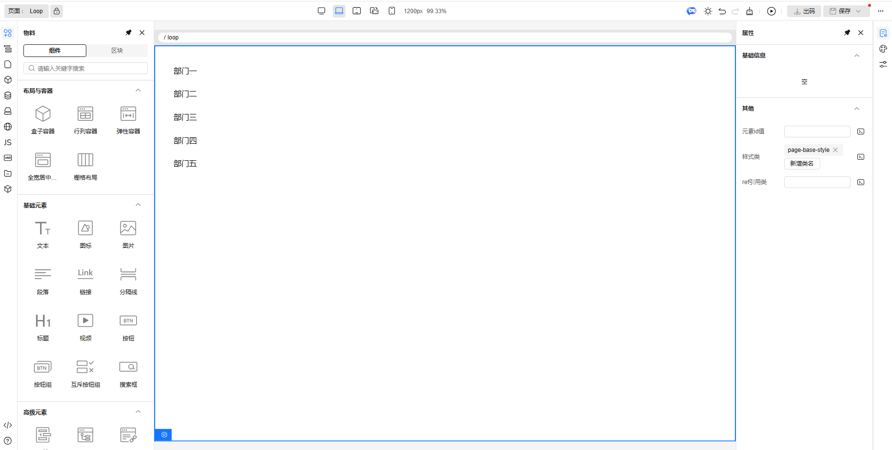Viewport: 892px width, 450px height.
Task: Choose the 视频 video component
Action: coord(85,326)
